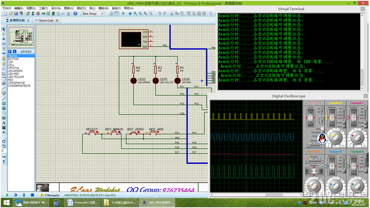Image resolution: width=370 pixels, height=208 pixels.
Task: Select the Selection Mode arrow tool
Action: pos(4,30)
